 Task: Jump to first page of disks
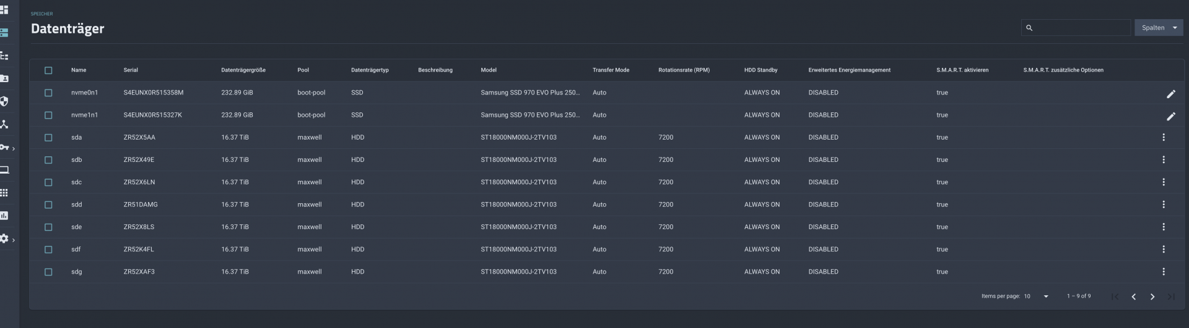click(1115, 296)
